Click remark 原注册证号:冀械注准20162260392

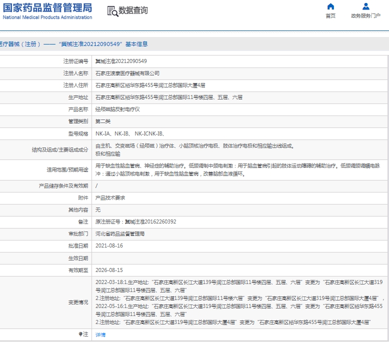coord(135,221)
